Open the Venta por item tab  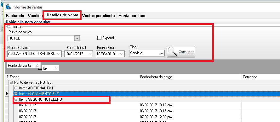132,16
